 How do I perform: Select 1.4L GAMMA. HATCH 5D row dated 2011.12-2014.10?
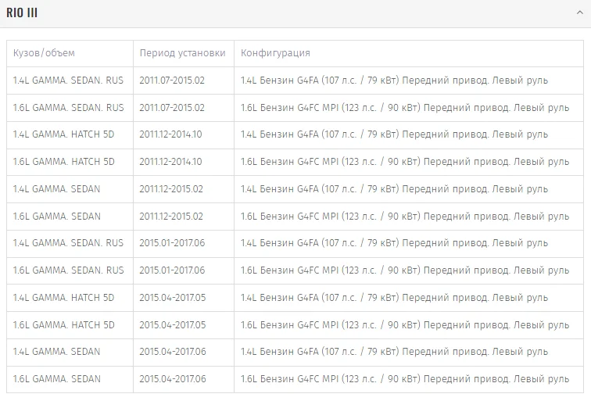pos(63,134)
